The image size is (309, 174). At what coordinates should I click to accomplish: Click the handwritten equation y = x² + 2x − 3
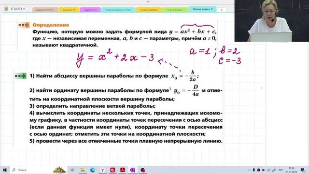tap(115, 58)
